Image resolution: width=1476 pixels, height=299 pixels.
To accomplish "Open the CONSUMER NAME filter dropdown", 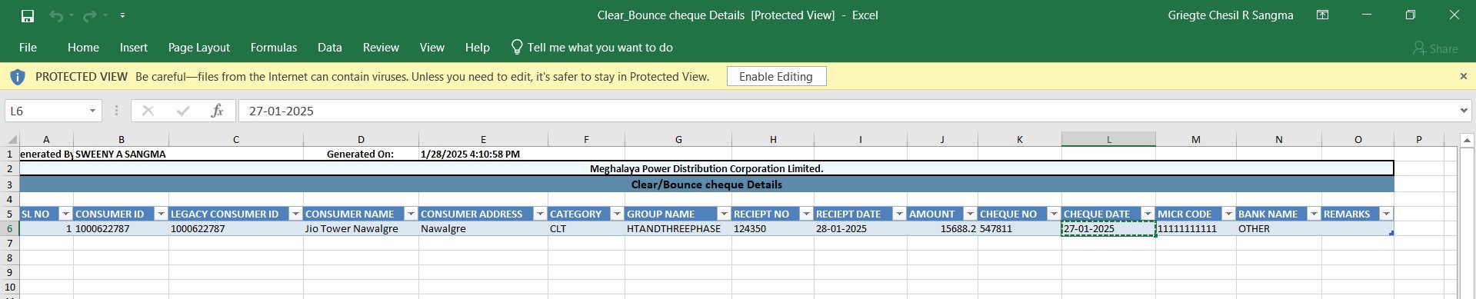I will [x=411, y=214].
